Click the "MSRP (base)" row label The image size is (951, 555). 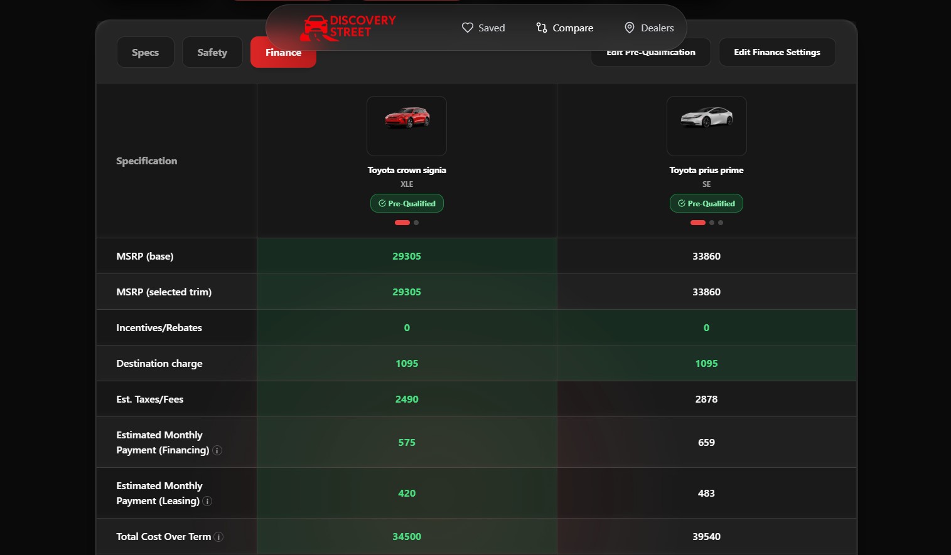(145, 256)
